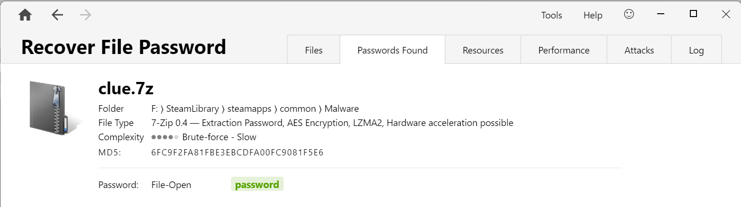Open the smiley feedback icon
741x207 pixels.
pyautogui.click(x=629, y=15)
